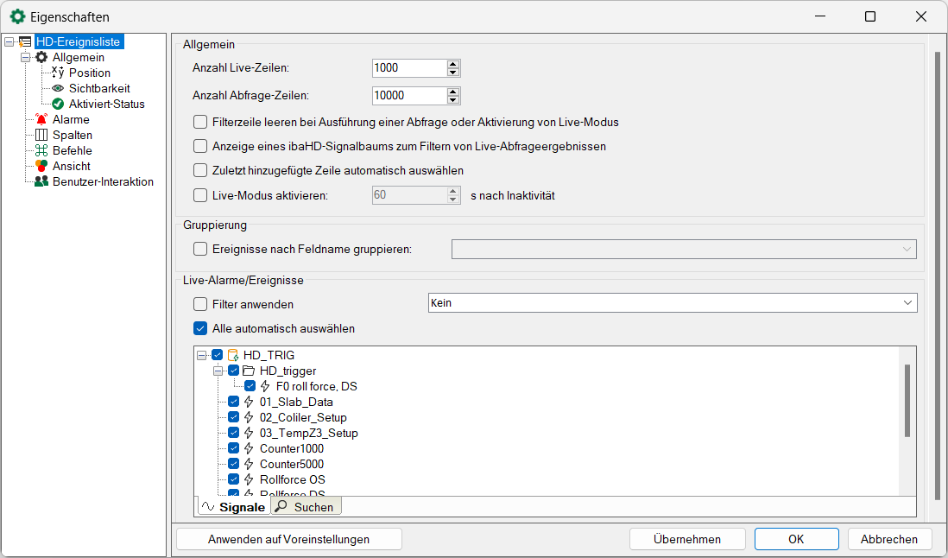Click the Spalten columns icon
This screenshot has width=948, height=558.
coord(41,136)
